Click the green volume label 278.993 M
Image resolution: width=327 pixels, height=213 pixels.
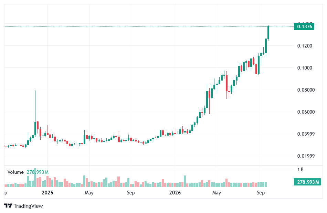[x=307, y=182]
